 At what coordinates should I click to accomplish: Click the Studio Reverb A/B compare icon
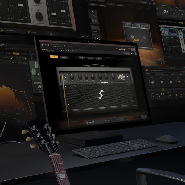coord(51,34)
